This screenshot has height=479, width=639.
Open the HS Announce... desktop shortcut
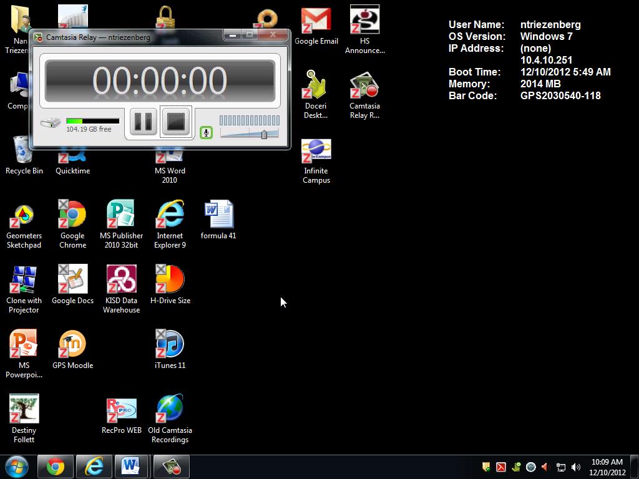pyautogui.click(x=364, y=30)
